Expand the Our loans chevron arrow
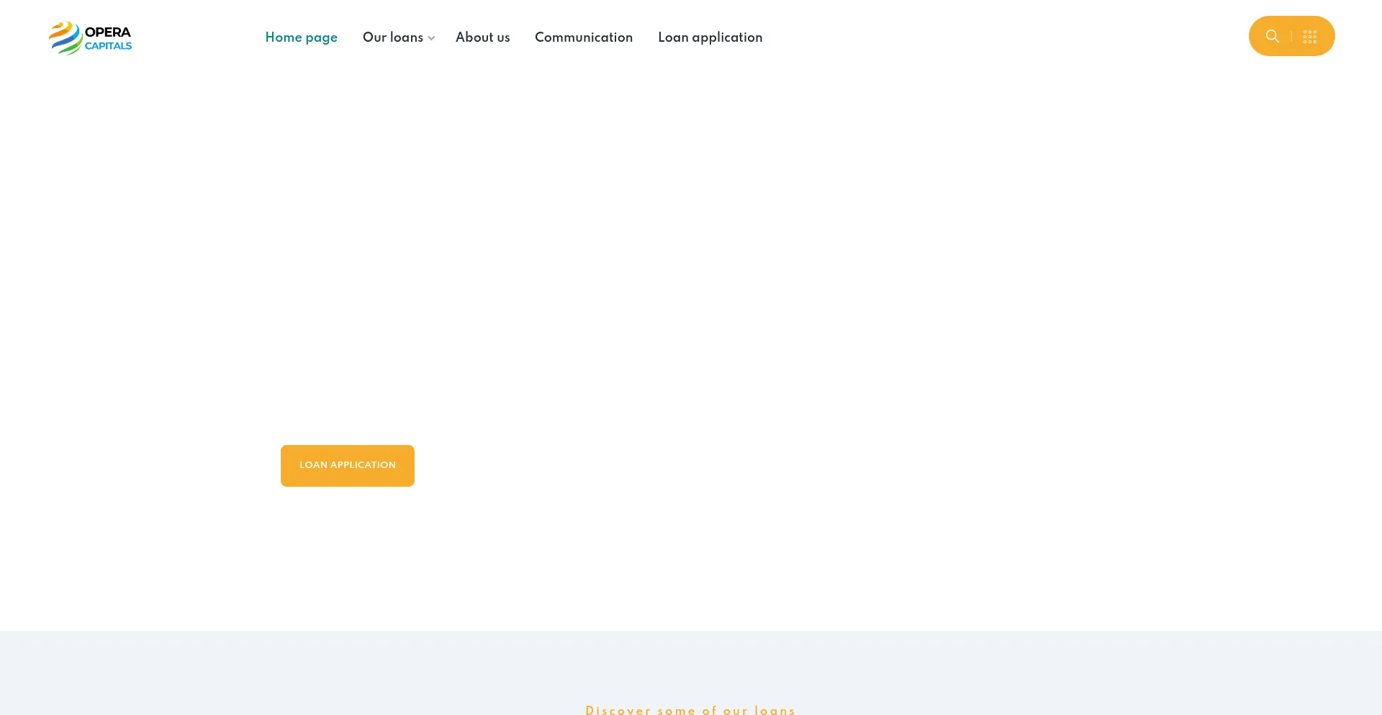Image resolution: width=1382 pixels, height=715 pixels. click(x=431, y=38)
